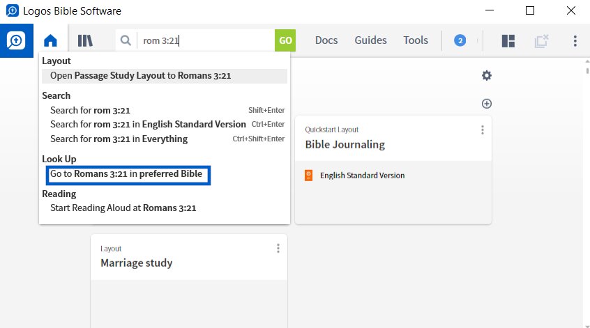Open the Library books icon
Screen dimensions: 590x328
click(85, 40)
